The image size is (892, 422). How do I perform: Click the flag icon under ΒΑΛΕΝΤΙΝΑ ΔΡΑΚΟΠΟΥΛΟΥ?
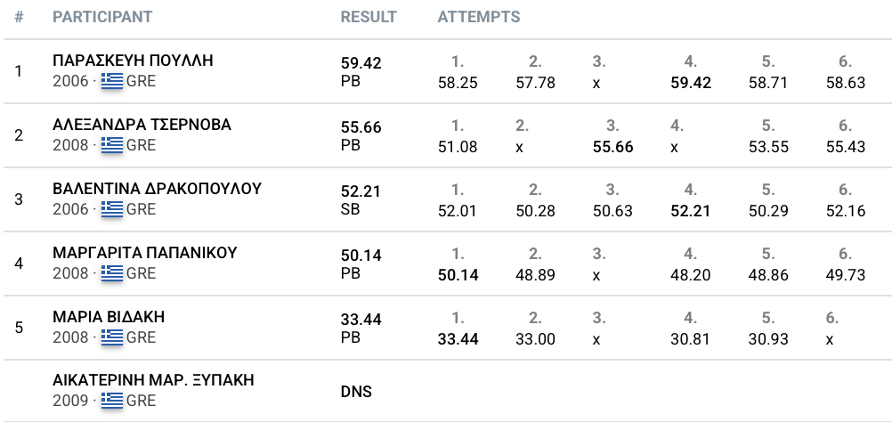pos(112,209)
